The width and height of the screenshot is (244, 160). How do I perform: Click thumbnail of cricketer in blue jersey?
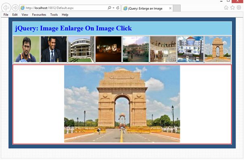tap(26, 49)
